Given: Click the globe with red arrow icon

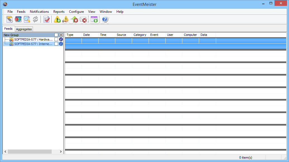Looking at the screenshot, I should pyautogui.click(x=18, y=19).
